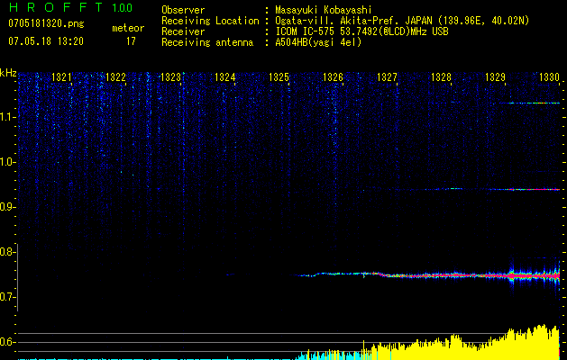Select the 1323 time marker
567x360 pixels.
[170, 78]
